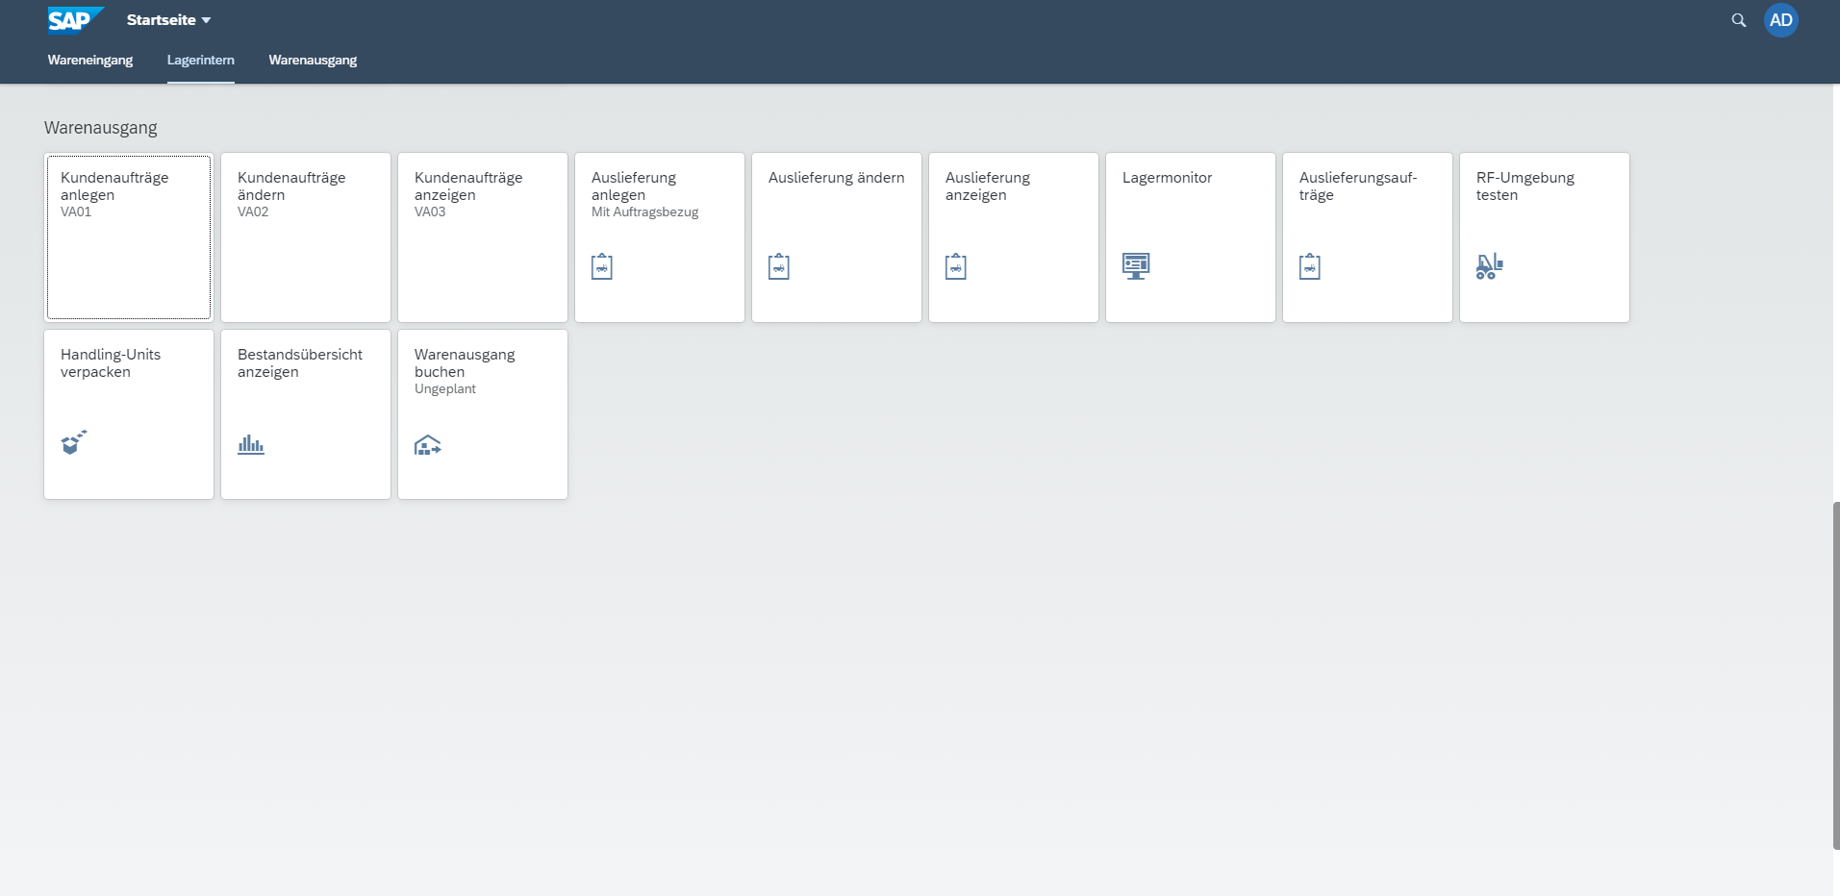The height and width of the screenshot is (896, 1840).
Task: Click the Warenausgang buchen warehouse icon
Action: tap(428, 444)
